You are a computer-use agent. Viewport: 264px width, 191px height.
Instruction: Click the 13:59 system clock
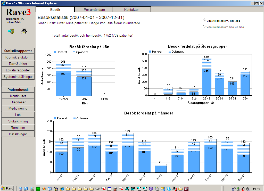(256, 189)
